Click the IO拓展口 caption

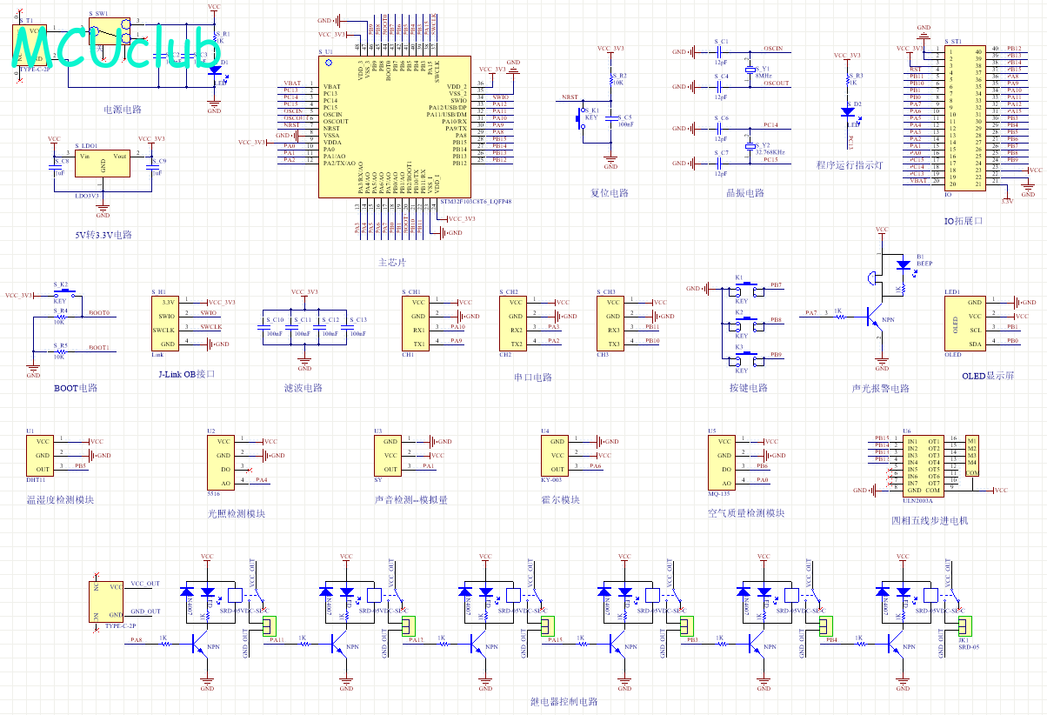[963, 221]
